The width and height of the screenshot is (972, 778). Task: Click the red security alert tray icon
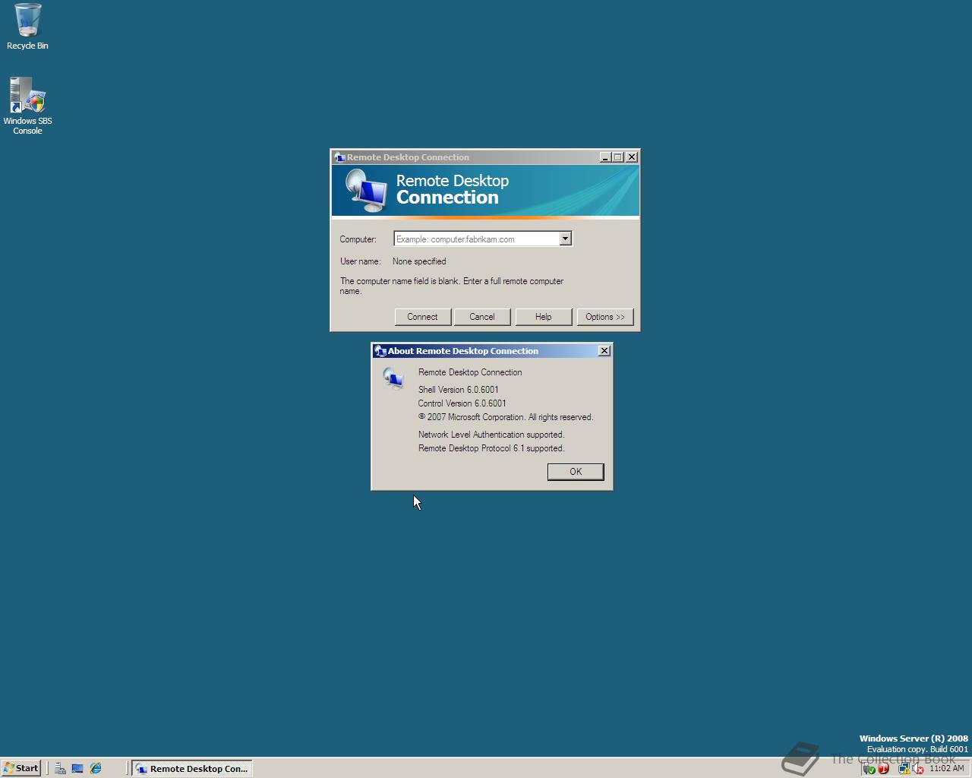883,768
